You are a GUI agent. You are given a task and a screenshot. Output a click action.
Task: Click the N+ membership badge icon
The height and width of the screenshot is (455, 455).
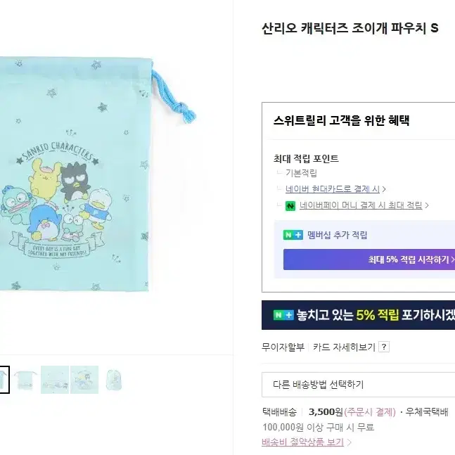coord(293,235)
